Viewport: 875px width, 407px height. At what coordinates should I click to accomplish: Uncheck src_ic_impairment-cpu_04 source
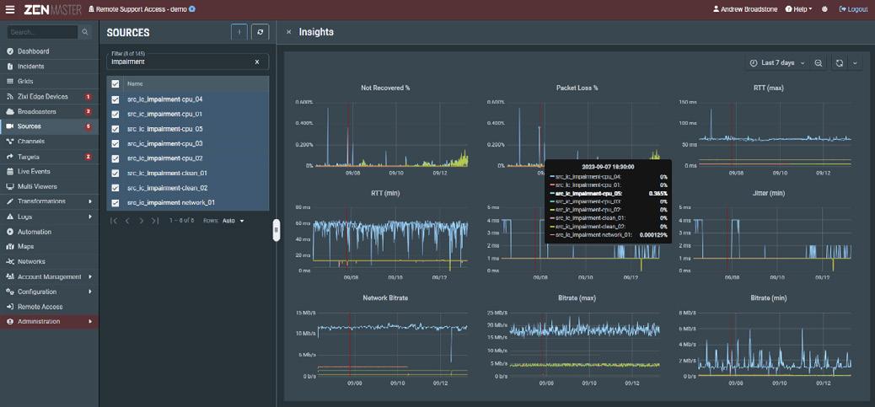point(115,99)
